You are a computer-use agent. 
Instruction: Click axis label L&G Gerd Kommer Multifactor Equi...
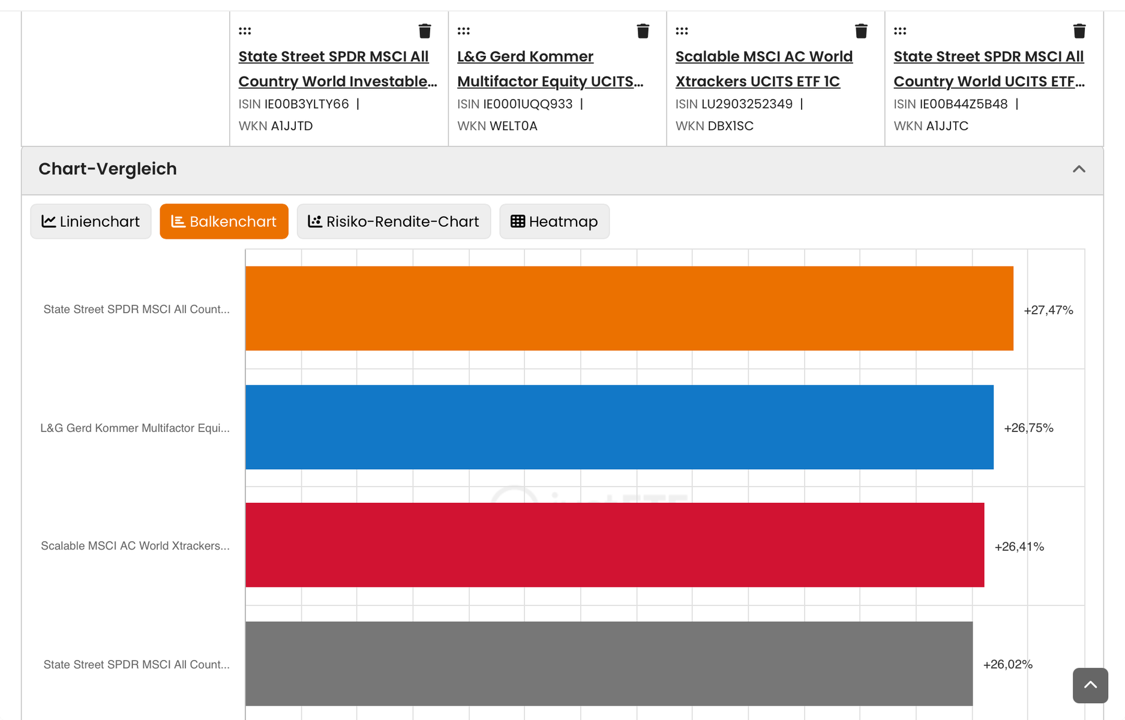134,428
